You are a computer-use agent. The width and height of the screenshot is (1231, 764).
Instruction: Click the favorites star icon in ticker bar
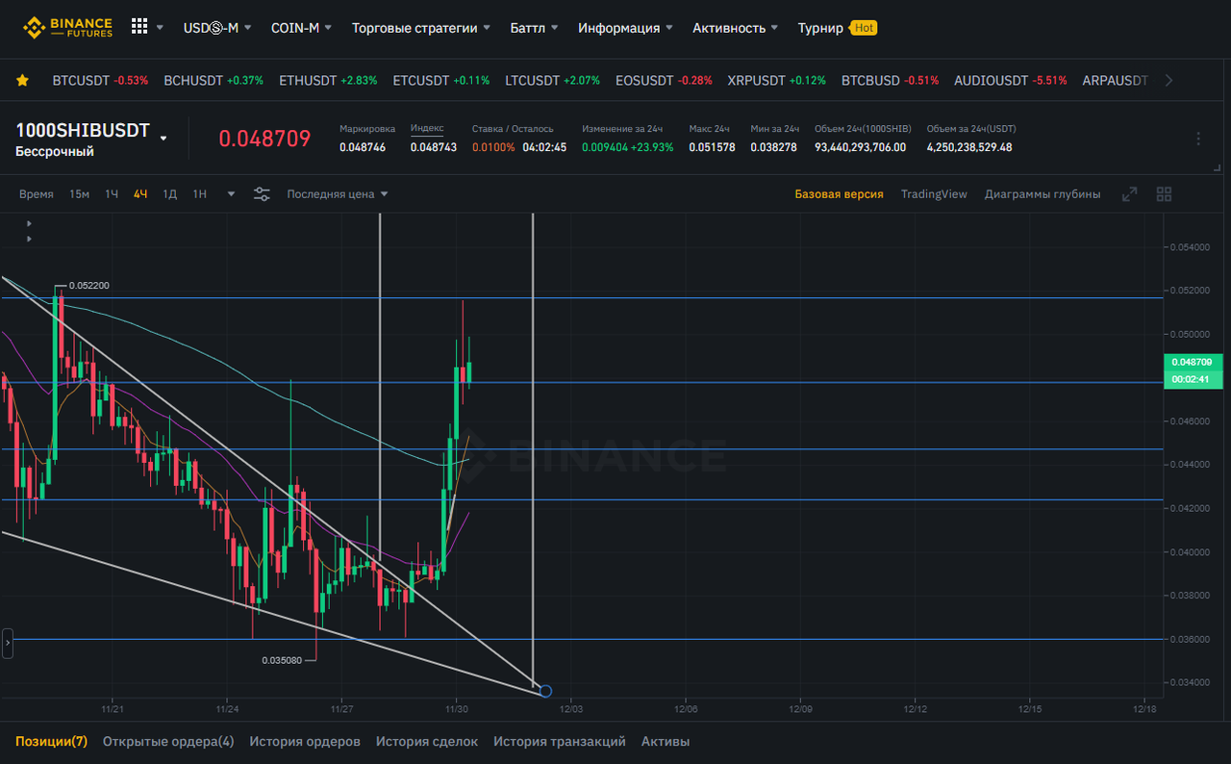22,81
